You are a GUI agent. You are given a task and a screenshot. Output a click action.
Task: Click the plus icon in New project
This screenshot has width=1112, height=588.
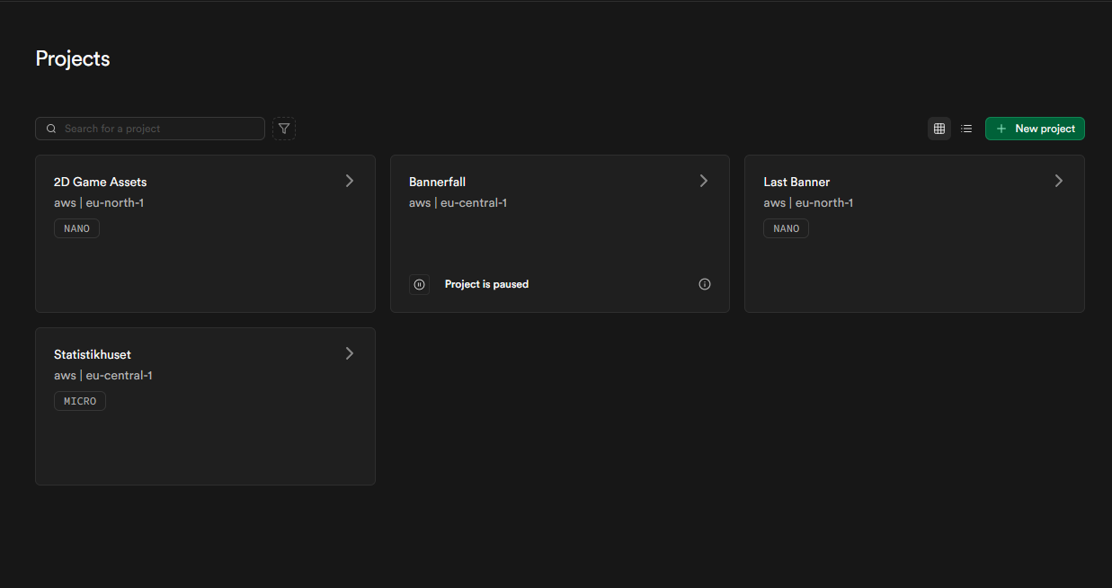coord(1001,129)
